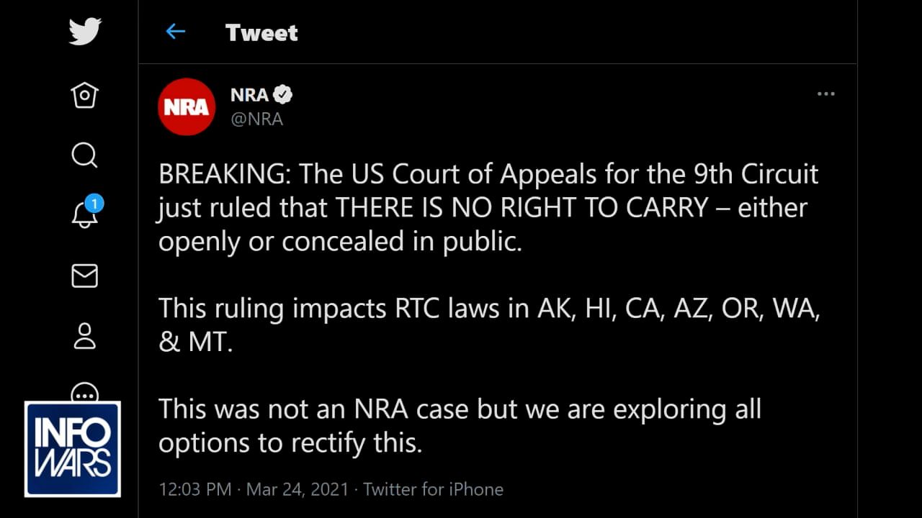Go back using the blue arrow
922x518 pixels.
point(175,32)
